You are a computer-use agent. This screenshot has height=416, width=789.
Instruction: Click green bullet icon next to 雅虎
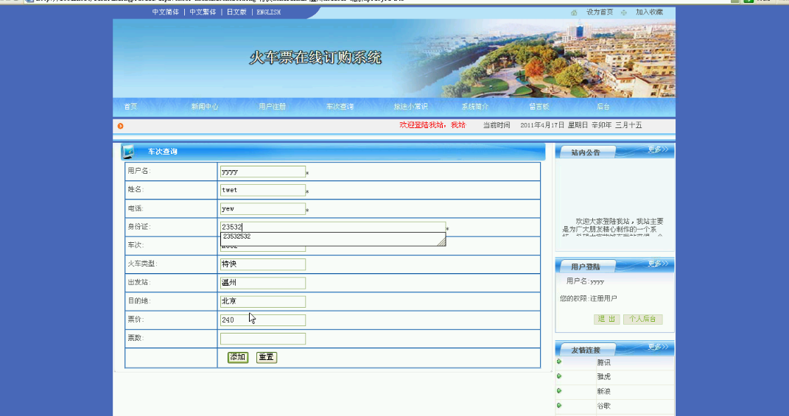pos(559,376)
